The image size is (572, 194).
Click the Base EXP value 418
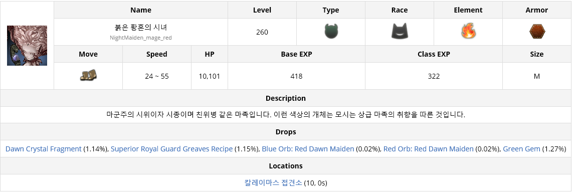(x=297, y=76)
